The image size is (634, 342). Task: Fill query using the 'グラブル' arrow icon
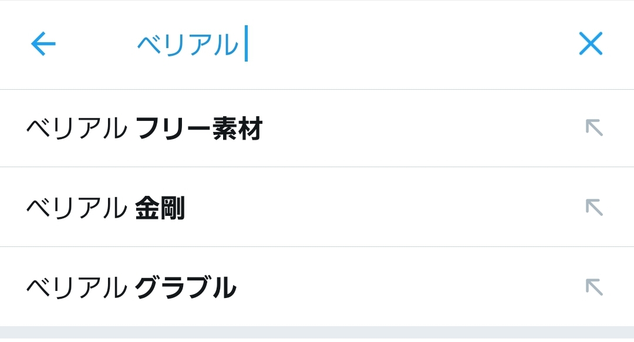594,287
